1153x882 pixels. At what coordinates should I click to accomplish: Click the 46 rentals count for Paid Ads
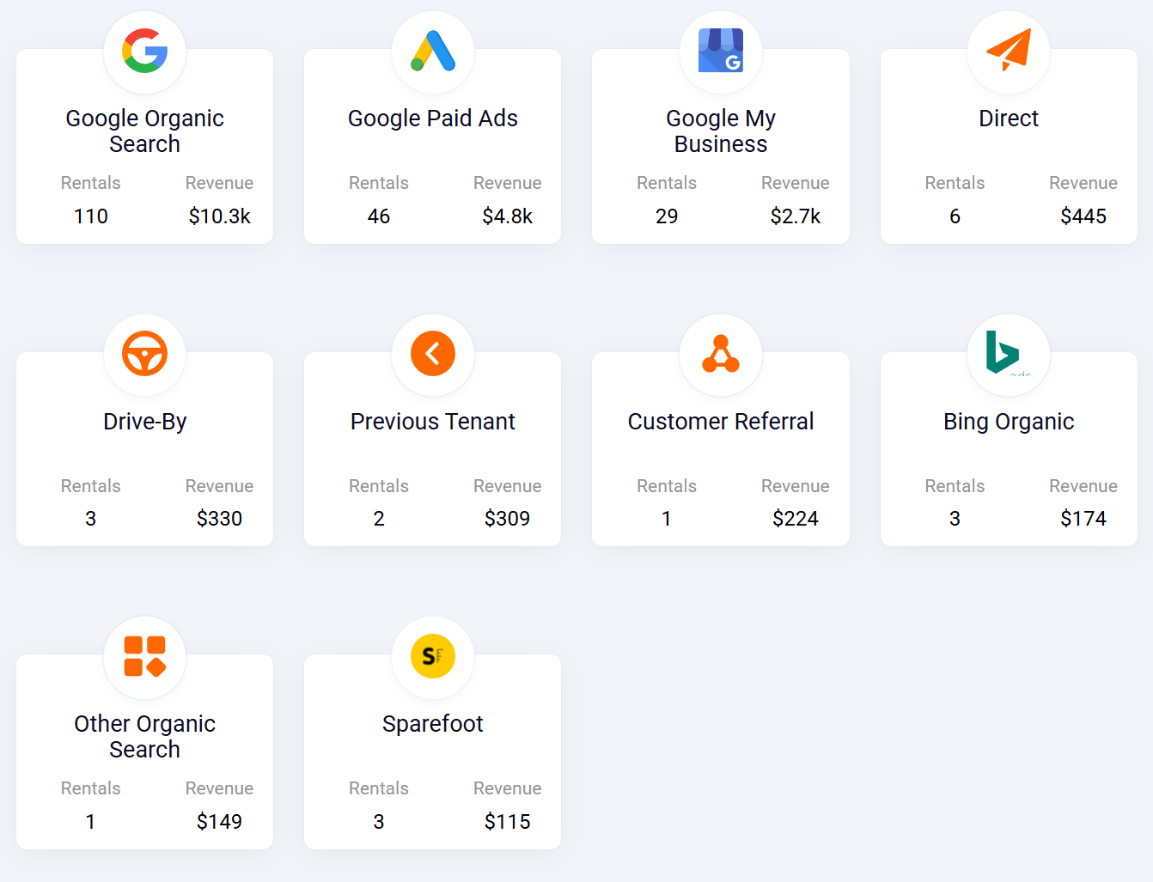point(379,216)
